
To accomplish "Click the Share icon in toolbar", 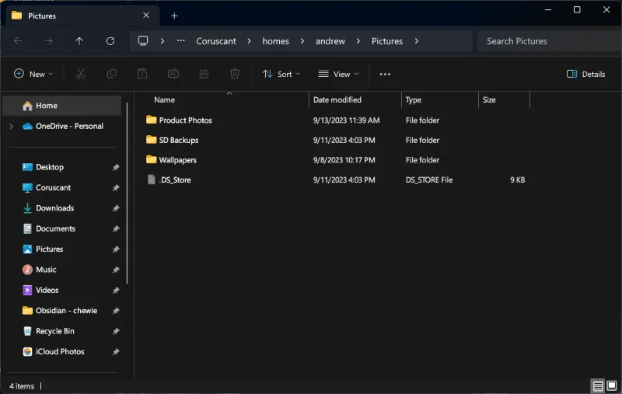I will click(x=204, y=74).
